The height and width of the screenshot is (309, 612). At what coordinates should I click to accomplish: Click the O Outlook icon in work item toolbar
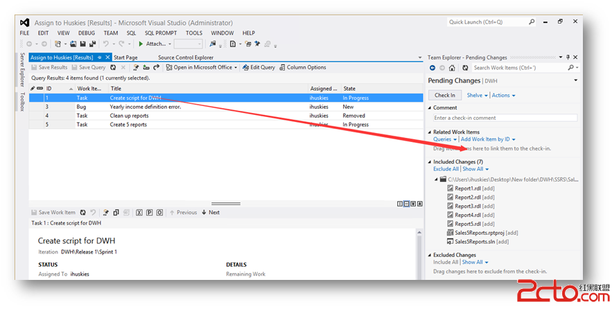pyautogui.click(x=159, y=213)
